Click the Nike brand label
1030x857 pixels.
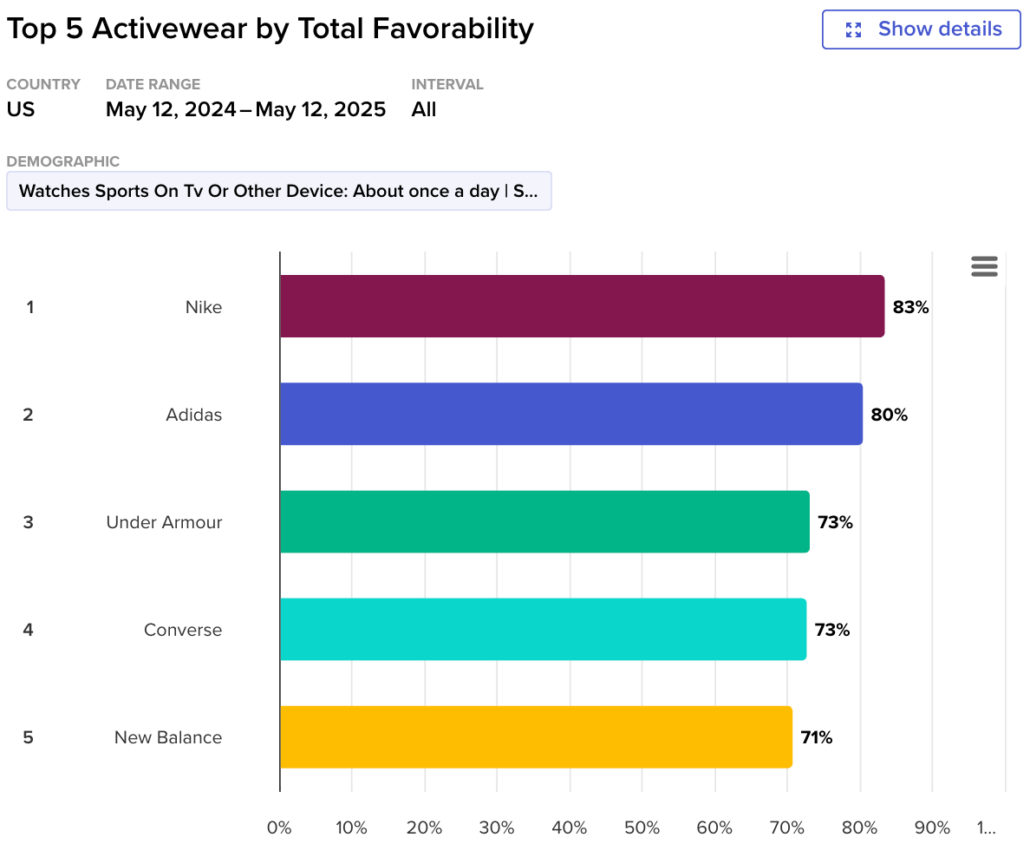click(x=204, y=307)
